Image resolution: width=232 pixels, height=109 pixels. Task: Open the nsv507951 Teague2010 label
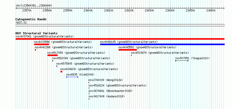click(192, 58)
